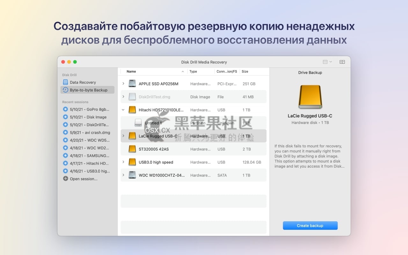Screen dimensions: 408x255
Task: Click the APPLE SSD drive icon
Action: point(132,84)
